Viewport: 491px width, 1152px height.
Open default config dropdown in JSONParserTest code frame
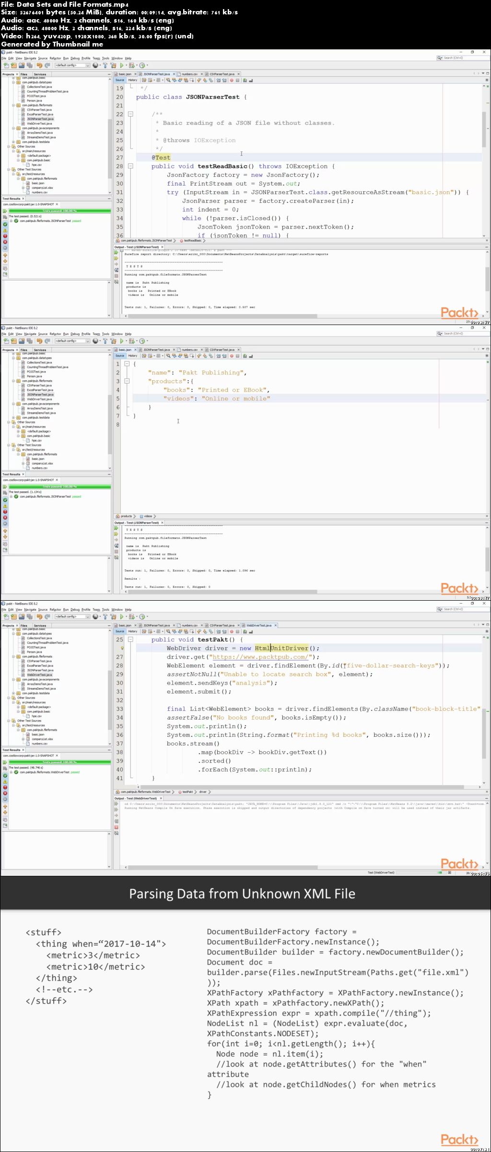(x=72, y=65)
